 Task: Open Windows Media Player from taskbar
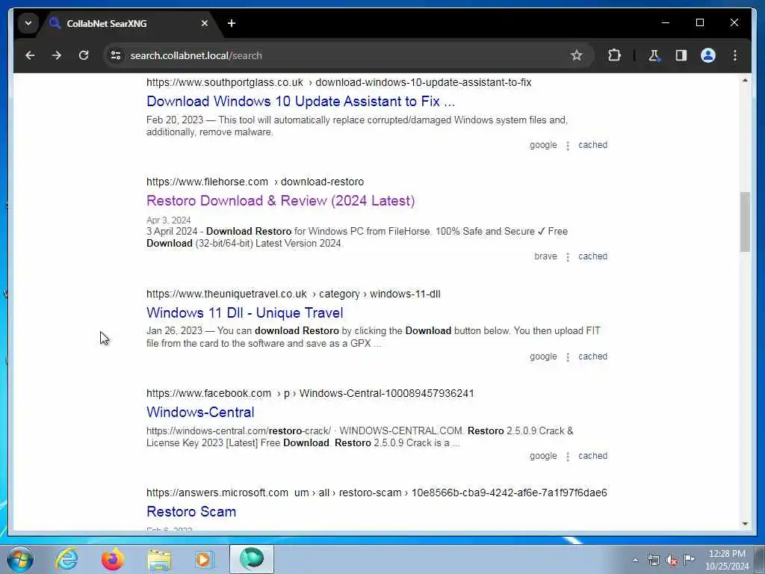[205, 559]
